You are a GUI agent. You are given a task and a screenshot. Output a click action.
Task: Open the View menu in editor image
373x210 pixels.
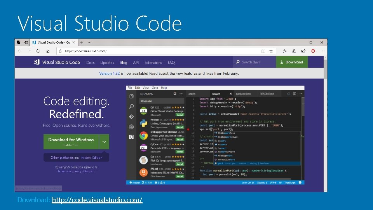tap(146, 87)
